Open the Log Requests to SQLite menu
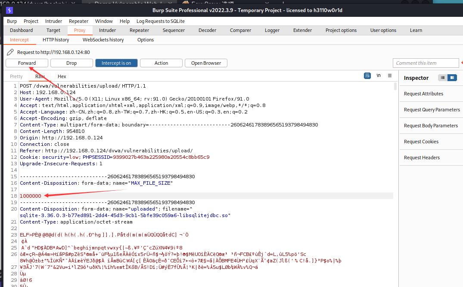463x287 pixels. pos(160,21)
